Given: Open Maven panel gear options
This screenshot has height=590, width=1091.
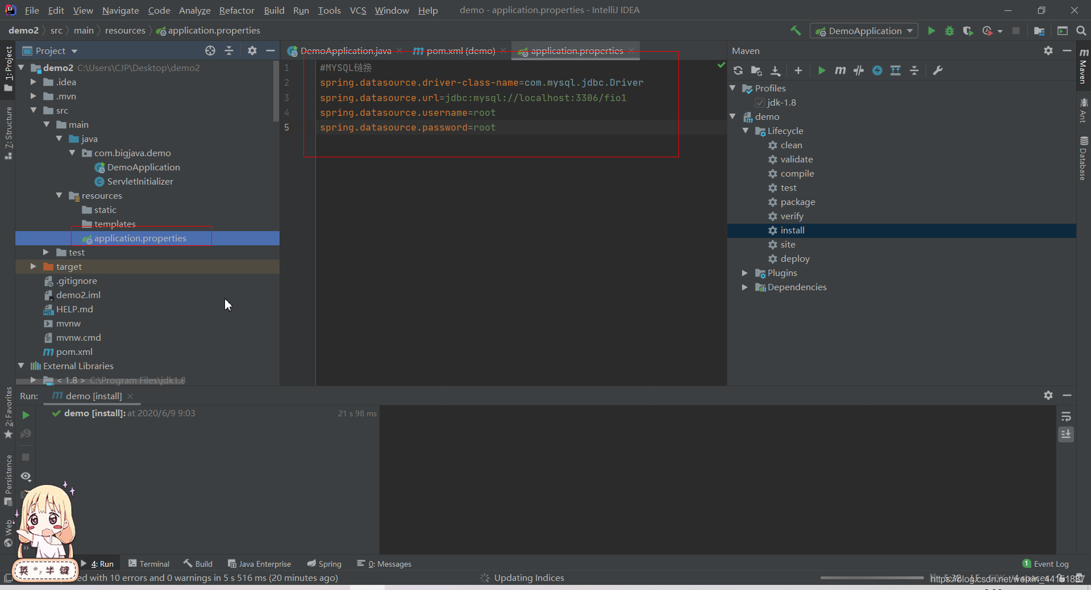Looking at the screenshot, I should 1048,51.
